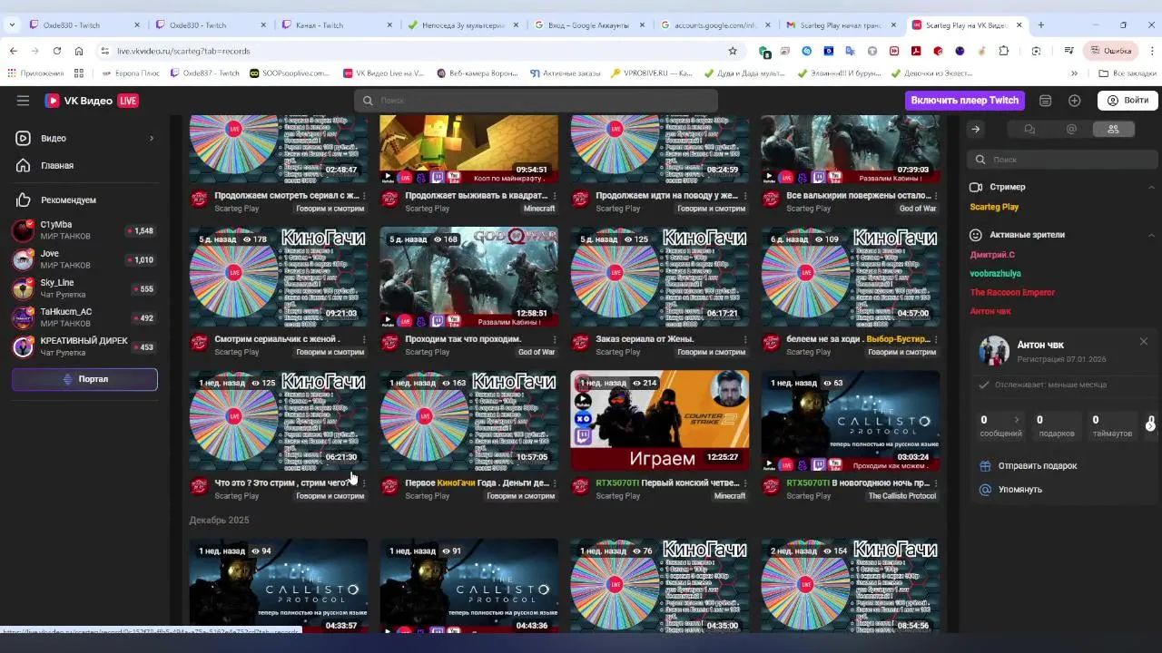Open the Приложения apps shortcut in bookmarks bar
The width and height of the screenshot is (1162, 653).
click(x=36, y=73)
